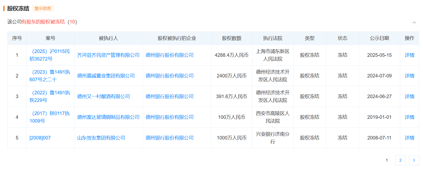This screenshot has width=423, height=169.
Task: Click the 2024-07-09 date cell
Action: 379,76
